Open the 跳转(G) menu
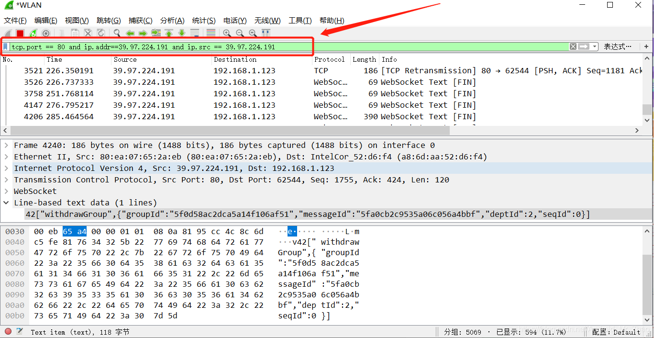Viewport: 654px width, 338px height. click(109, 21)
